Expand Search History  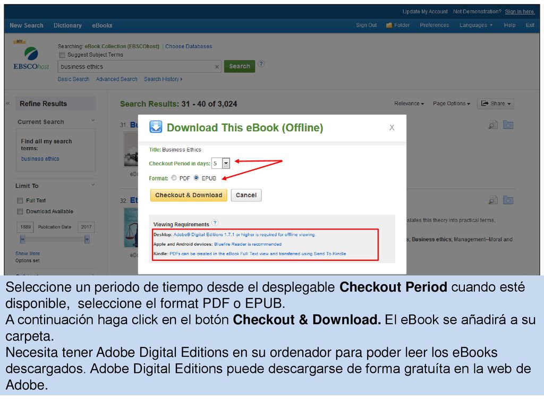pos(163,79)
